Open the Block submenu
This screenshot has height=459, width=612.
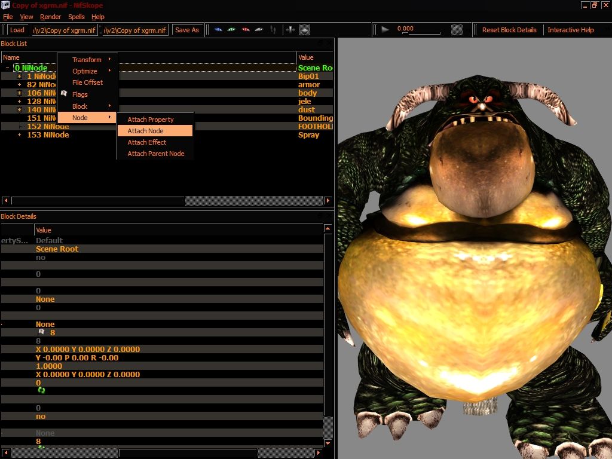(x=87, y=106)
